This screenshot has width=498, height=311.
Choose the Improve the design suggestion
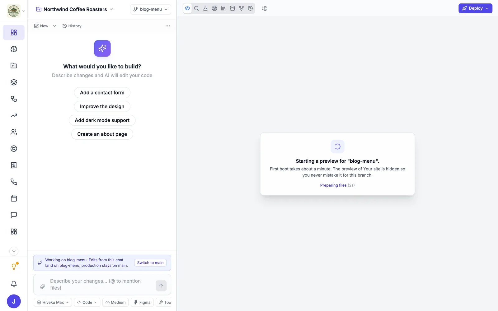tap(102, 106)
